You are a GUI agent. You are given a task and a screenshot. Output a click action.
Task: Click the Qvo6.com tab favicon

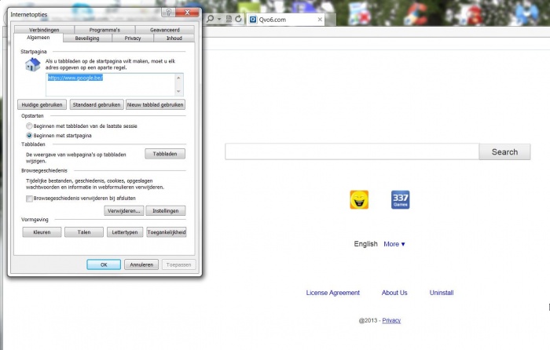pos(253,20)
